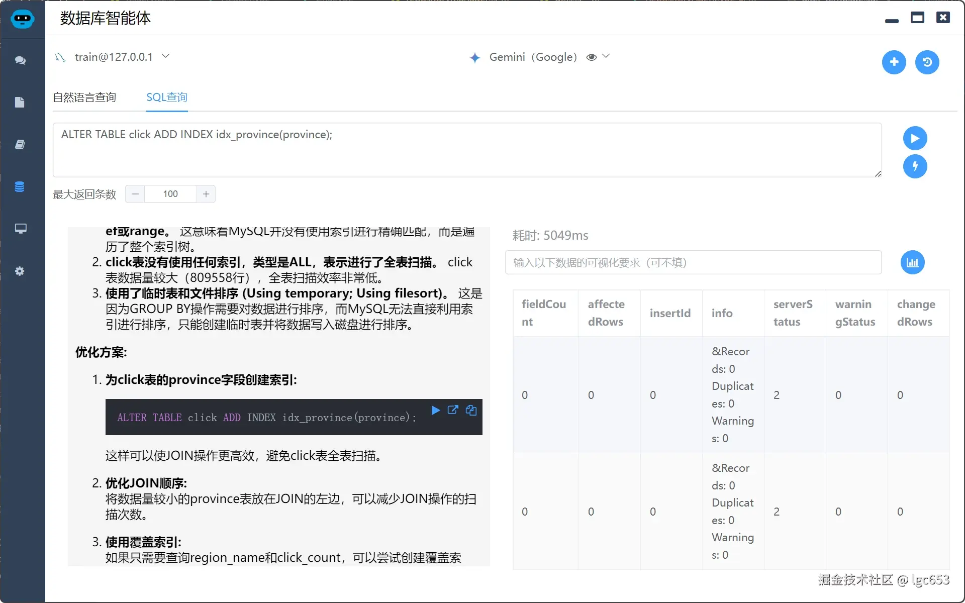
Task: Switch to the 自然语言查询 tab
Action: tap(84, 97)
